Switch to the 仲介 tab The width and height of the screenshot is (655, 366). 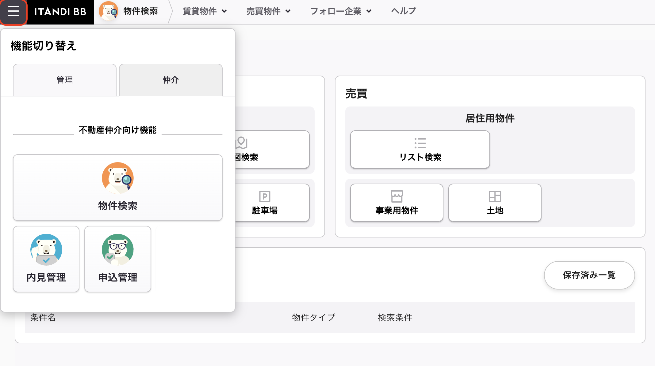[x=171, y=80]
